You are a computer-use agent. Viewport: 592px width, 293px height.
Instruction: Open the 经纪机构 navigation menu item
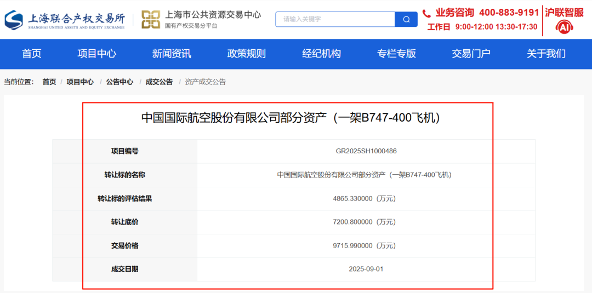tap(322, 54)
